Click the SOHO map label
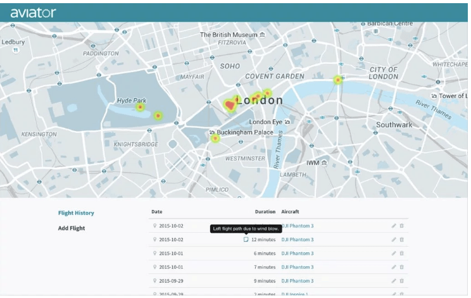This screenshot has width=471, height=298. click(230, 66)
